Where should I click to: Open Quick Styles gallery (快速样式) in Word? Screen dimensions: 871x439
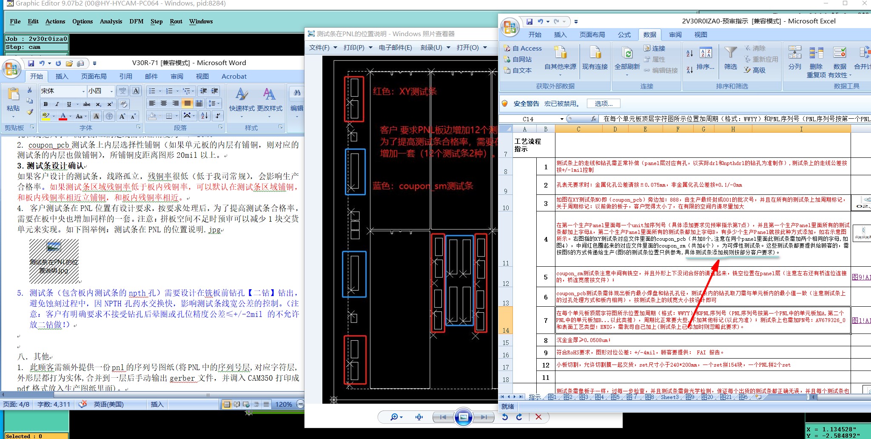pos(242,102)
